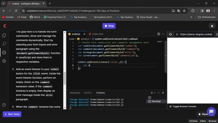Open Chrome extensions puzzle icon
Image resolution: width=218 pixels, height=123 pixels.
193,11
